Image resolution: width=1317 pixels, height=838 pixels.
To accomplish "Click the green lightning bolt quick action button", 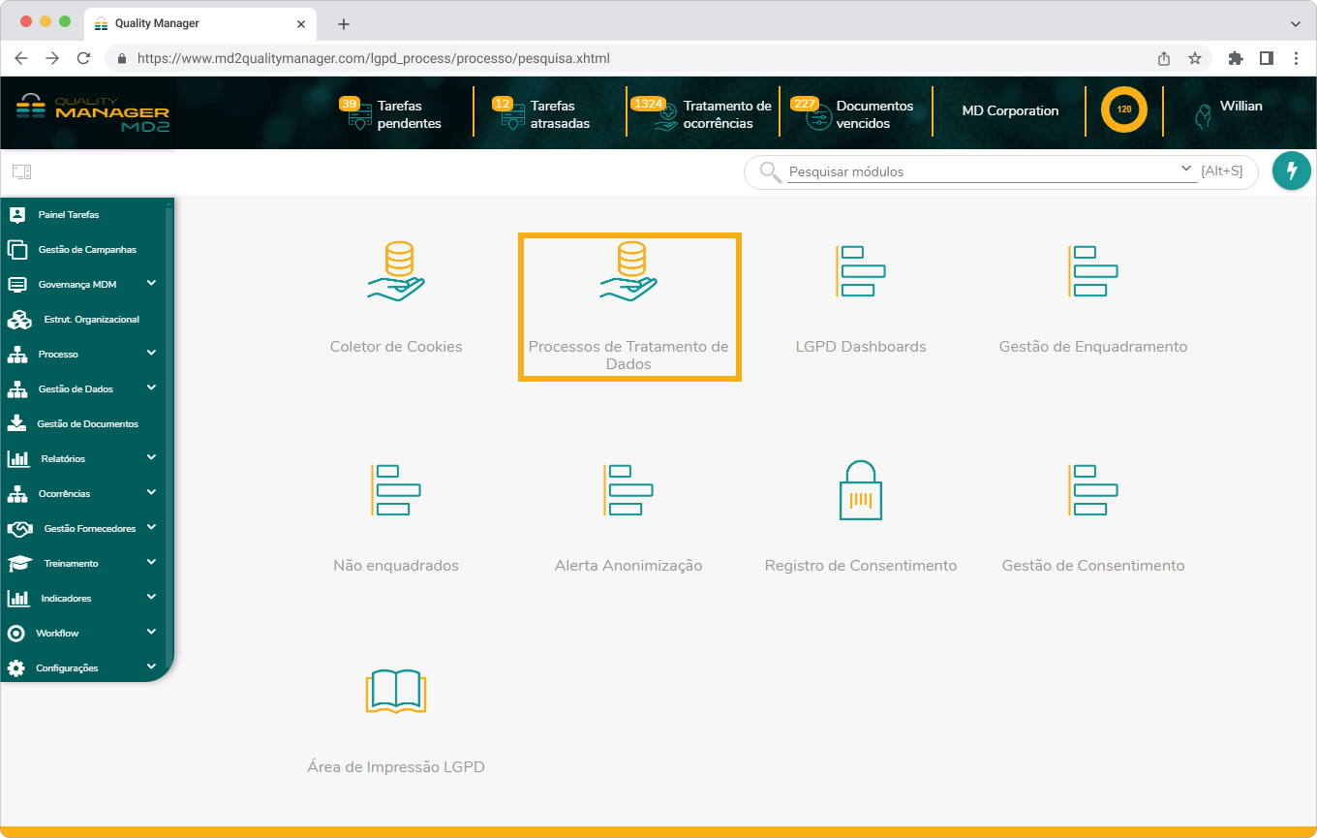I will 1291,171.
